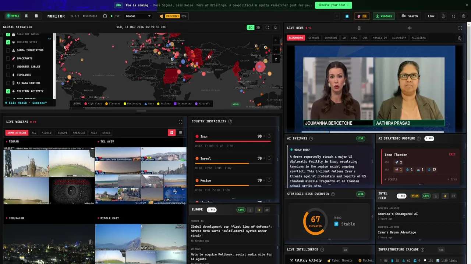
Task: Switch to the CNN channel
Action: (x=365, y=38)
